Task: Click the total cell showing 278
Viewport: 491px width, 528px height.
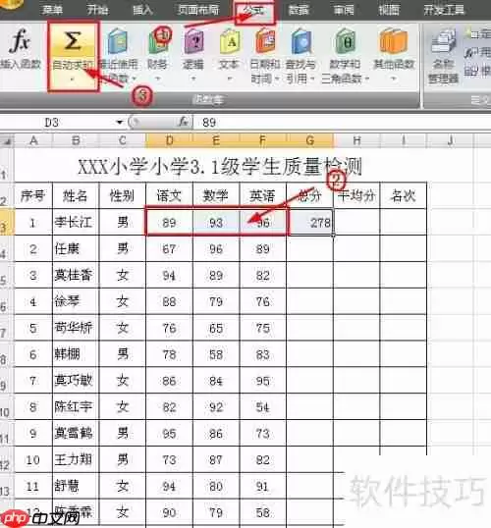Action: [310, 222]
